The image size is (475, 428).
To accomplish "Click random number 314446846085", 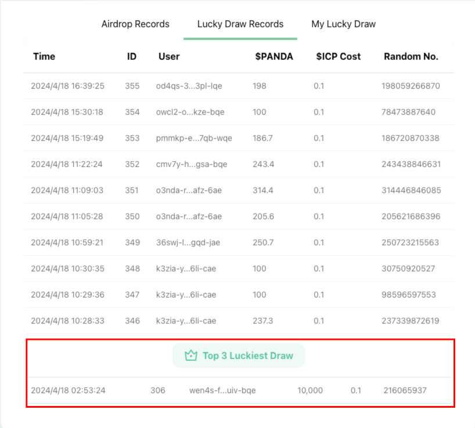I will [x=411, y=190].
